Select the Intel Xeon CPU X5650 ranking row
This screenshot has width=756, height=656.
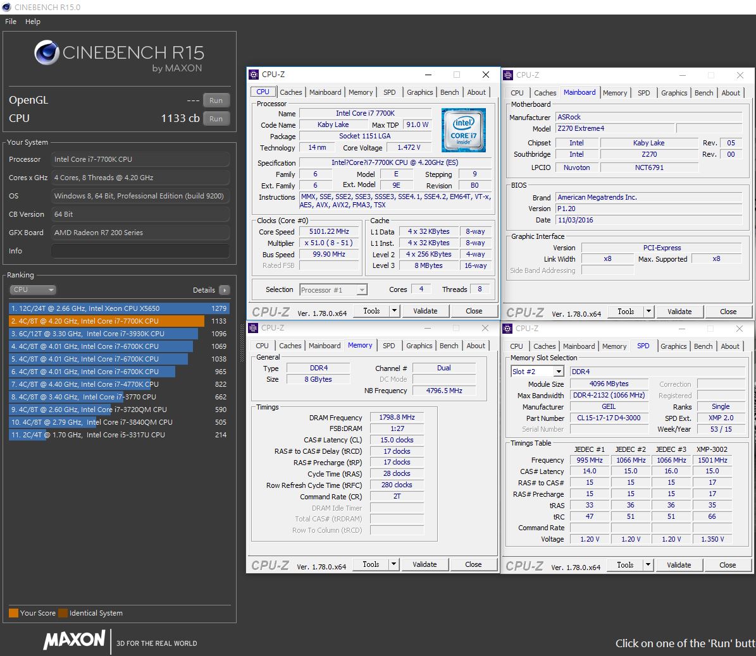point(119,308)
